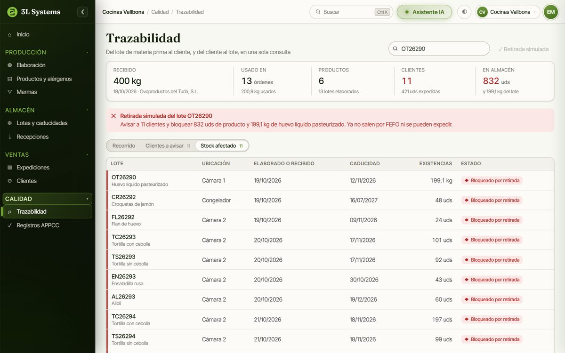Click the Caducidad column header
This screenshot has height=353, width=565.
click(365, 164)
